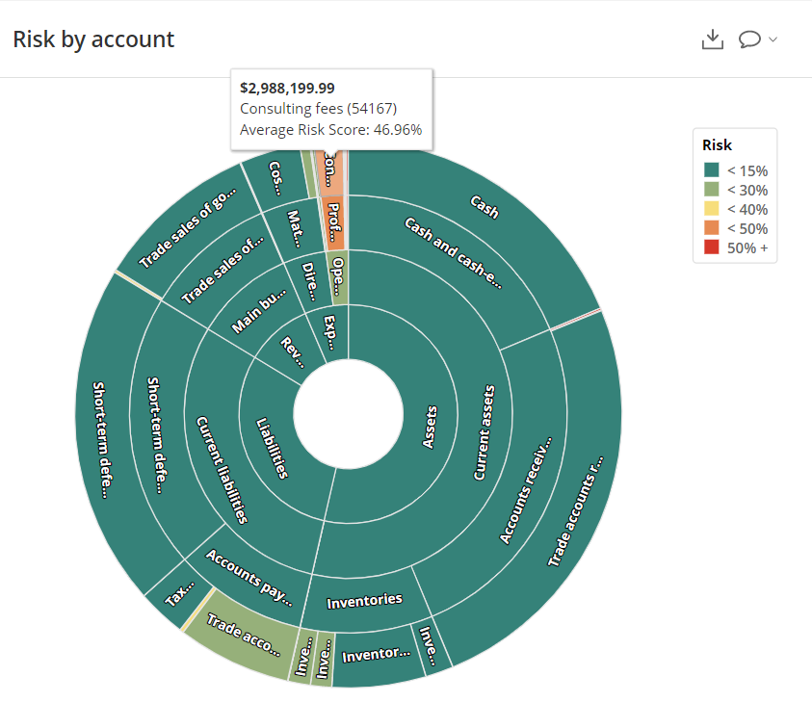812x702 pixels.
Task: Click the orange < 50% legend swatch
Action: [712, 229]
